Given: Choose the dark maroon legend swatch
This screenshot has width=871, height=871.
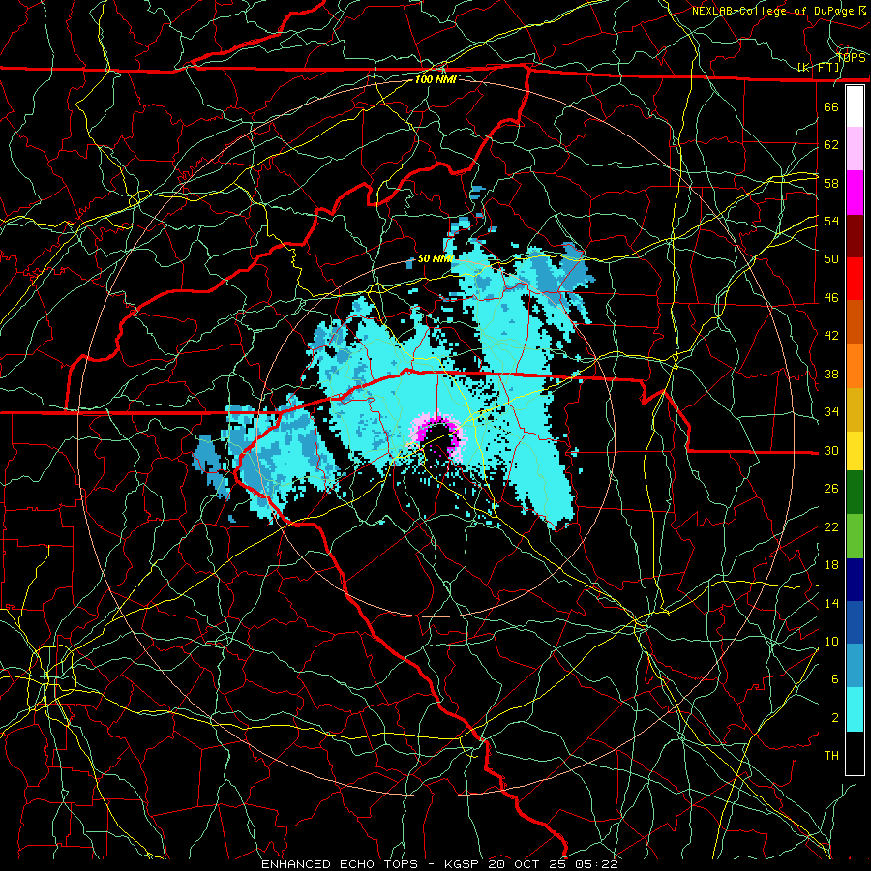Looking at the screenshot, I should [x=855, y=236].
